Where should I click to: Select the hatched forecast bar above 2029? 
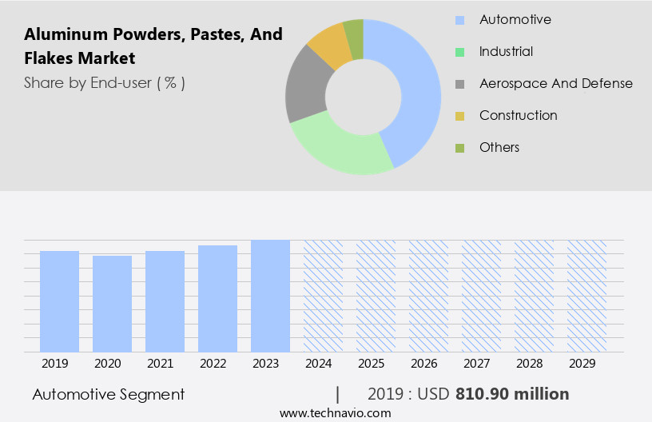click(586, 296)
